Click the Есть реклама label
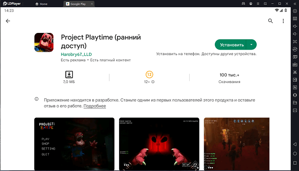This screenshot has width=299, height=171. point(73,60)
